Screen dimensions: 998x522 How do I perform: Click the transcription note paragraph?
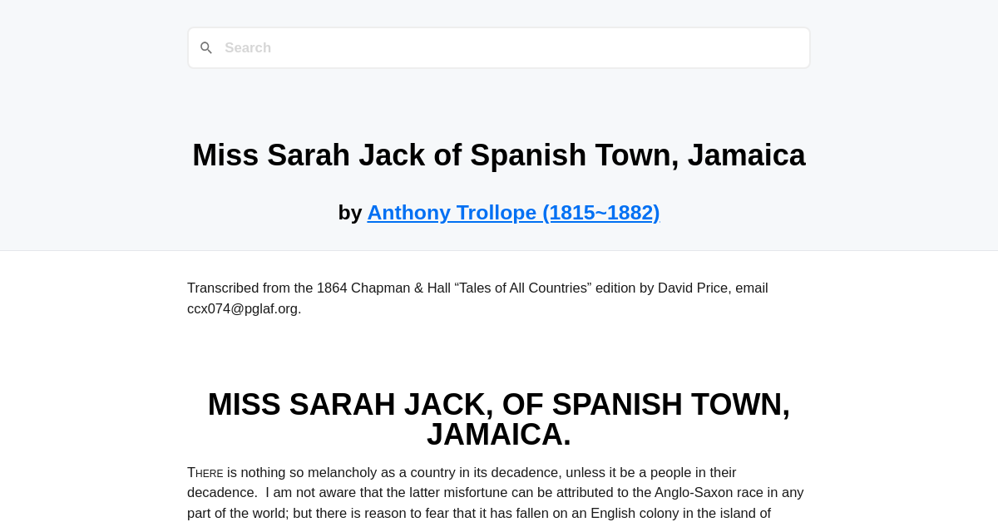point(477,298)
